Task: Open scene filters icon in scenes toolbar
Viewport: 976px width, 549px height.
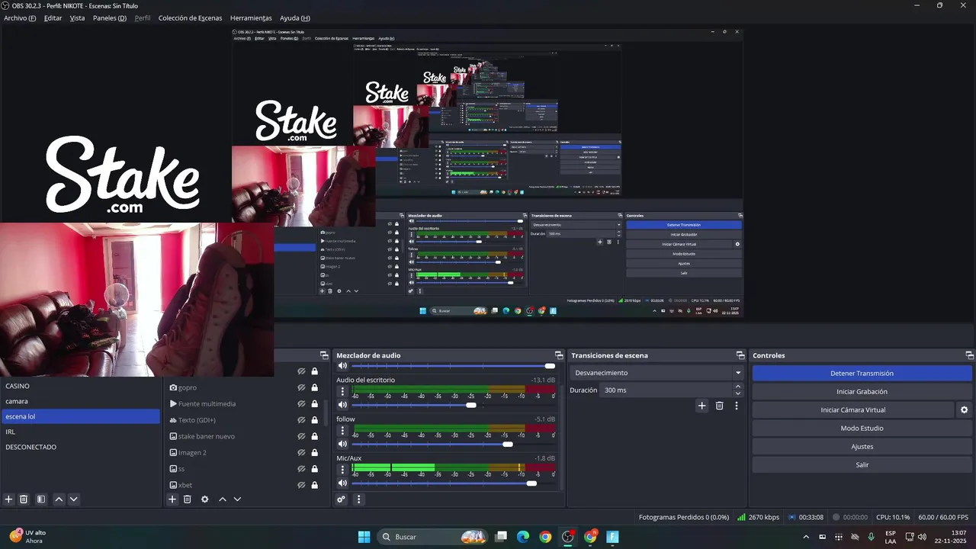Action: tap(41, 499)
